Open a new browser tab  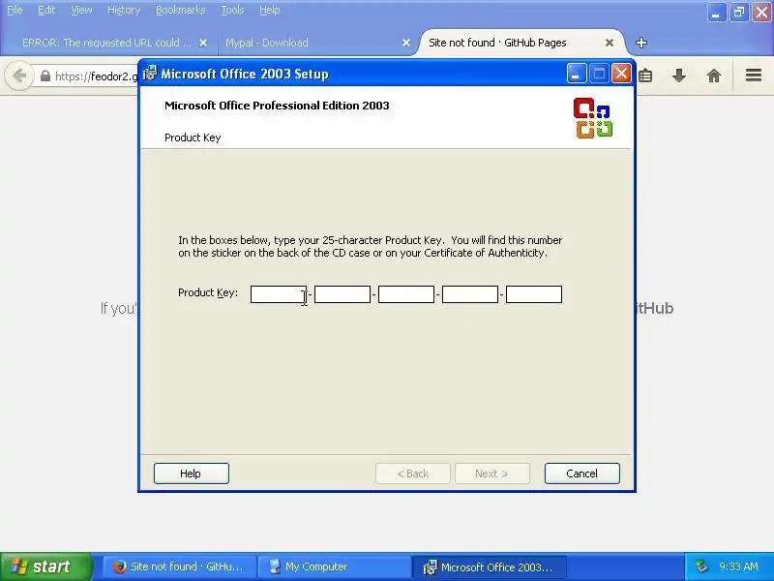pyautogui.click(x=641, y=43)
